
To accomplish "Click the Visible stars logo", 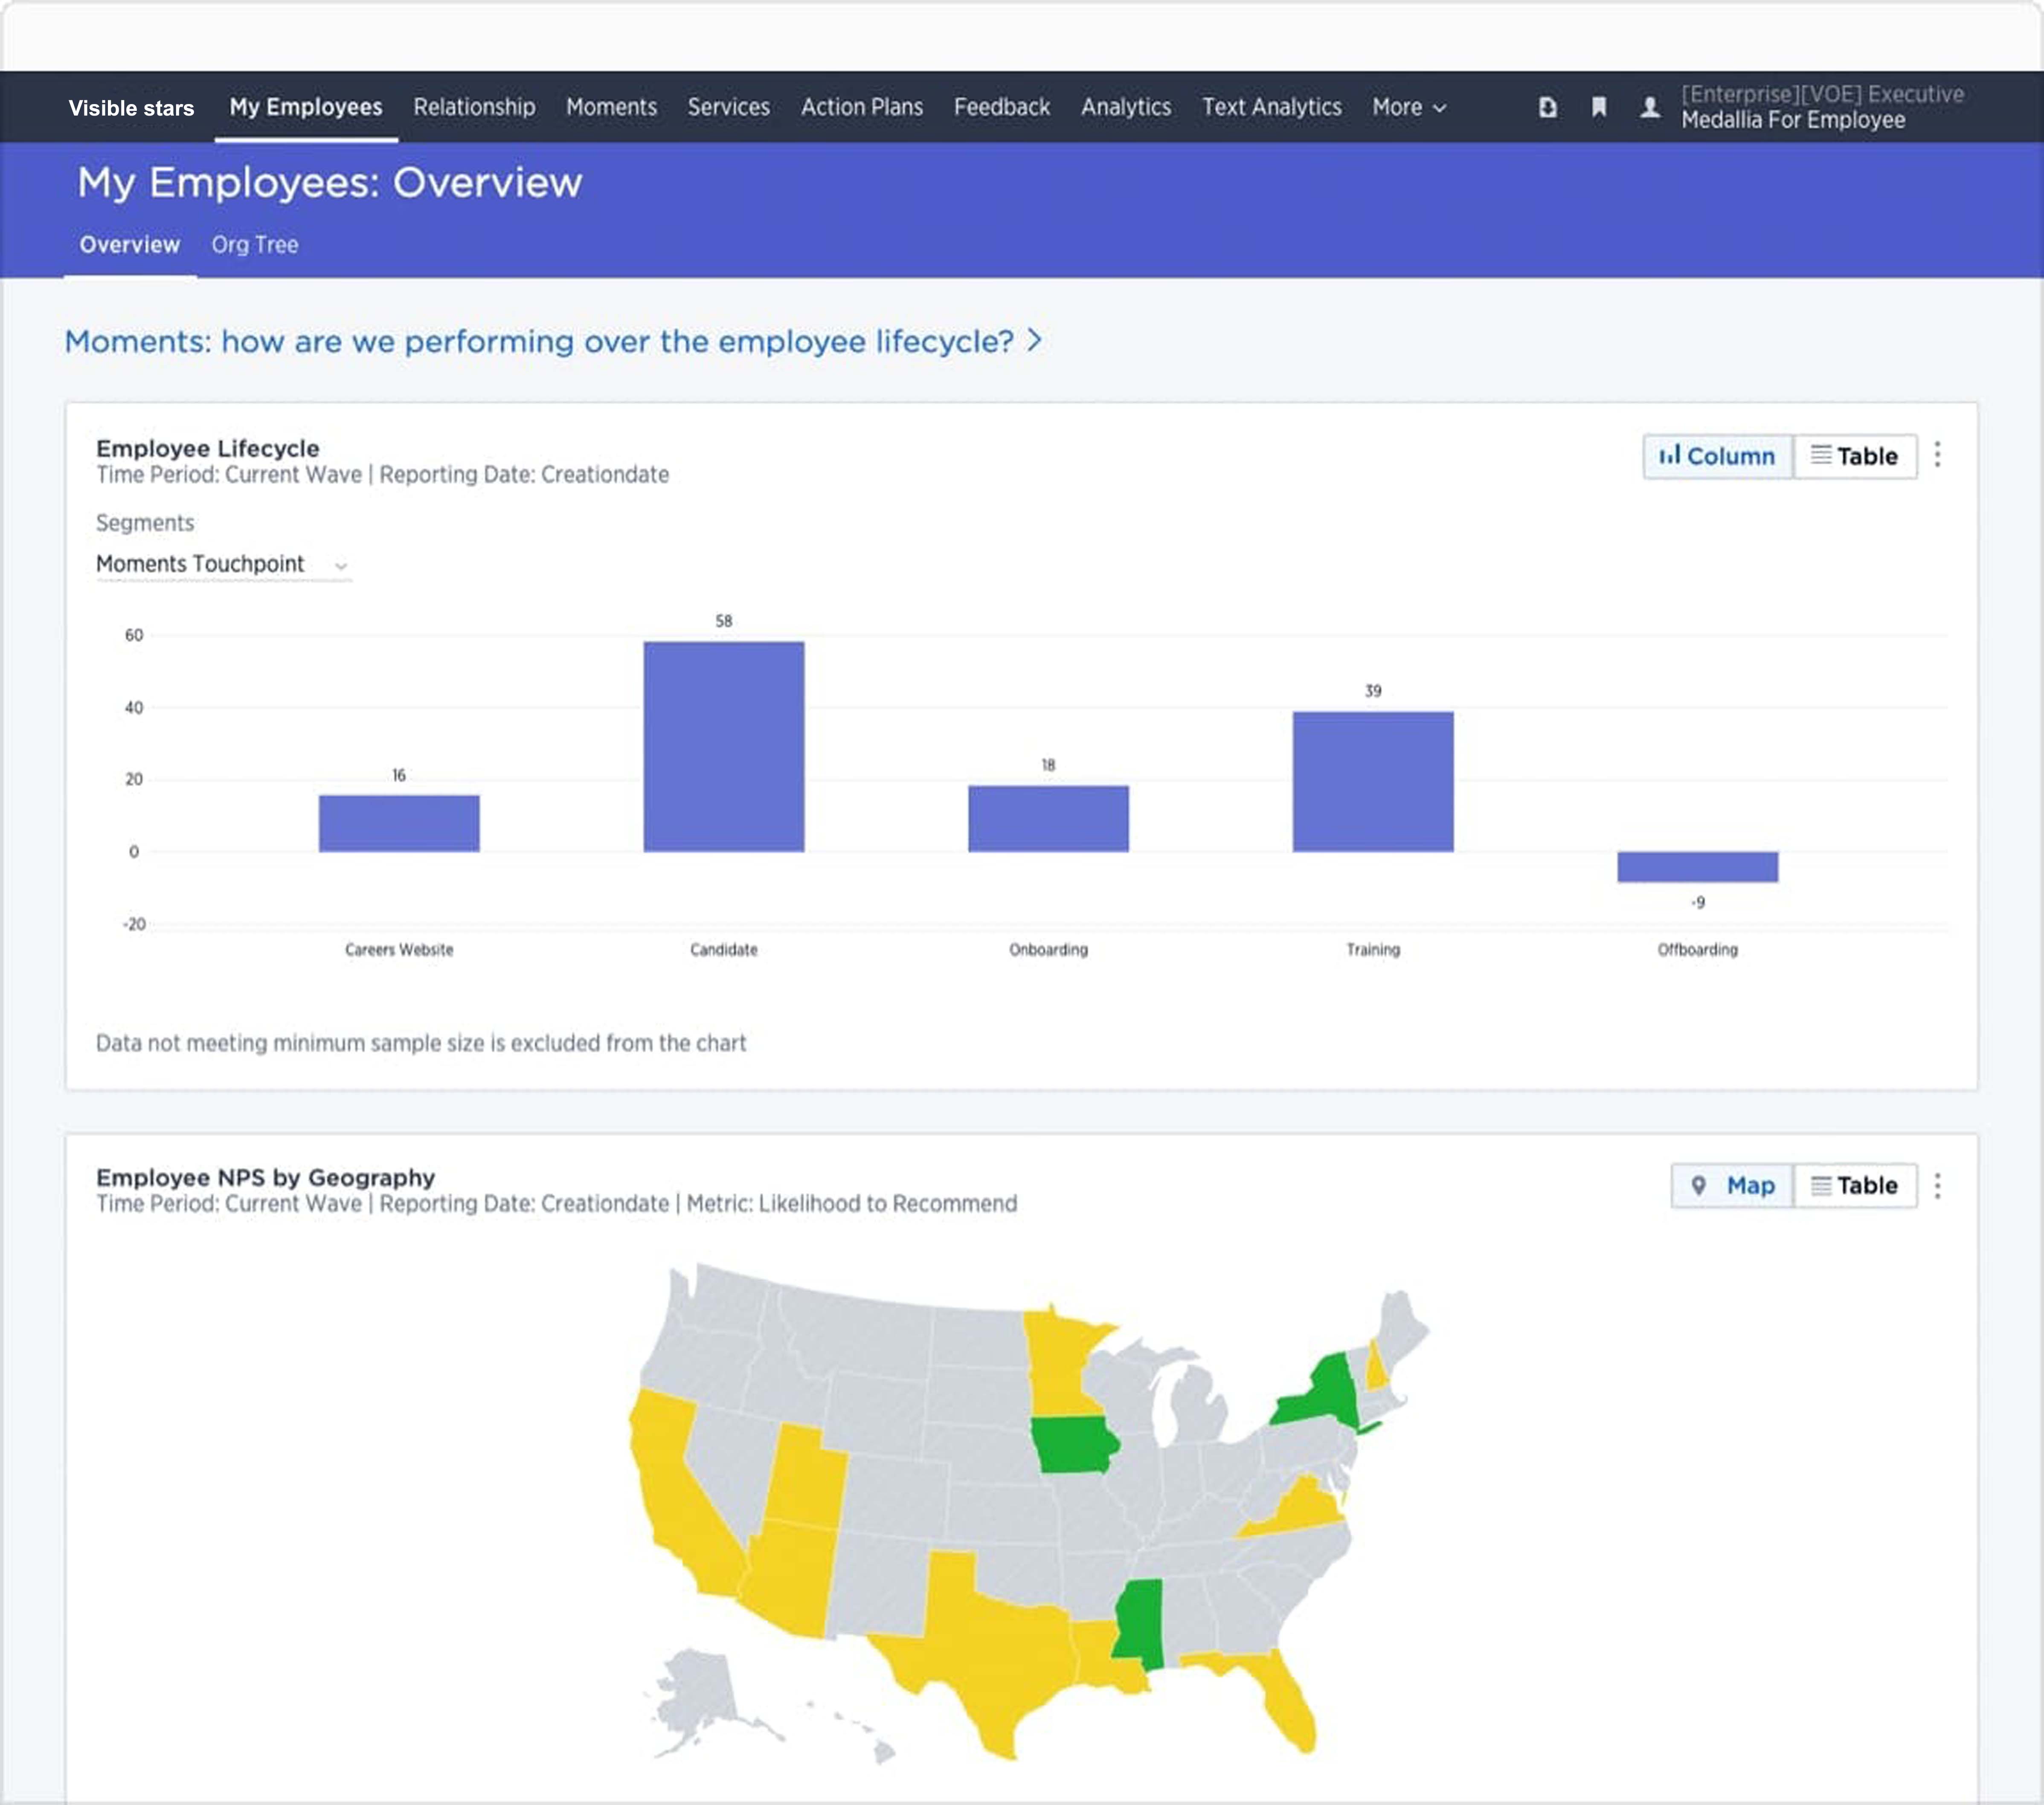I will pos(131,108).
